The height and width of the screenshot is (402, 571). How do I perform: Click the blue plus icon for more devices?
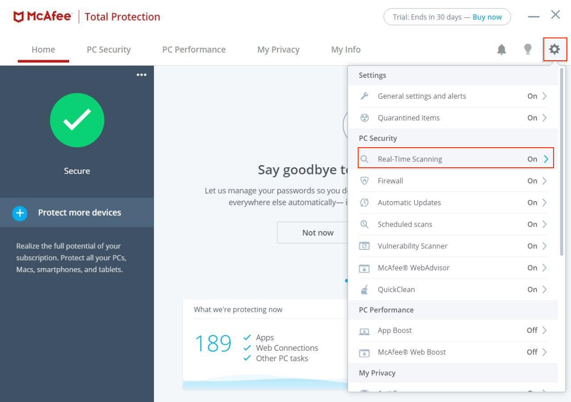(x=20, y=213)
